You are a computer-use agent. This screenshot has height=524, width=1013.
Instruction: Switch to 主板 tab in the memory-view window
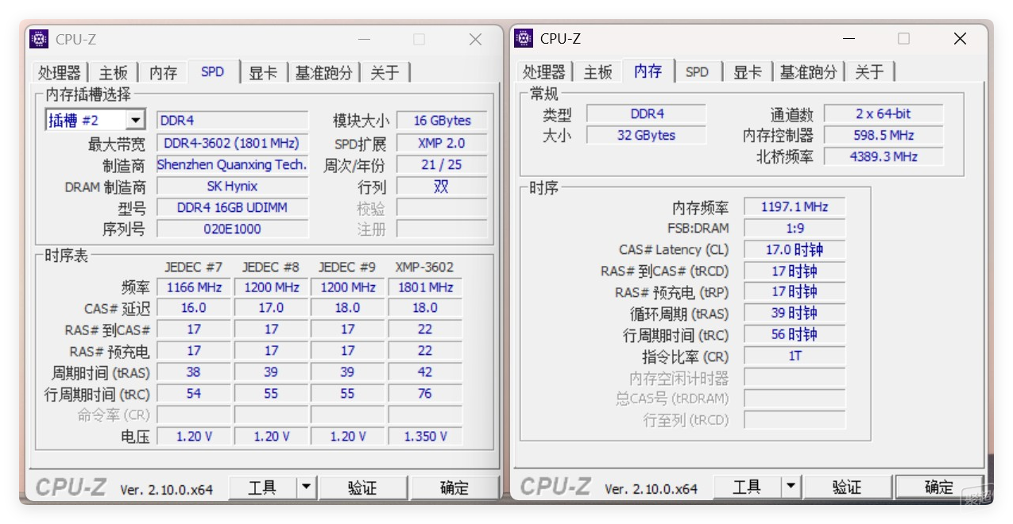(x=598, y=72)
